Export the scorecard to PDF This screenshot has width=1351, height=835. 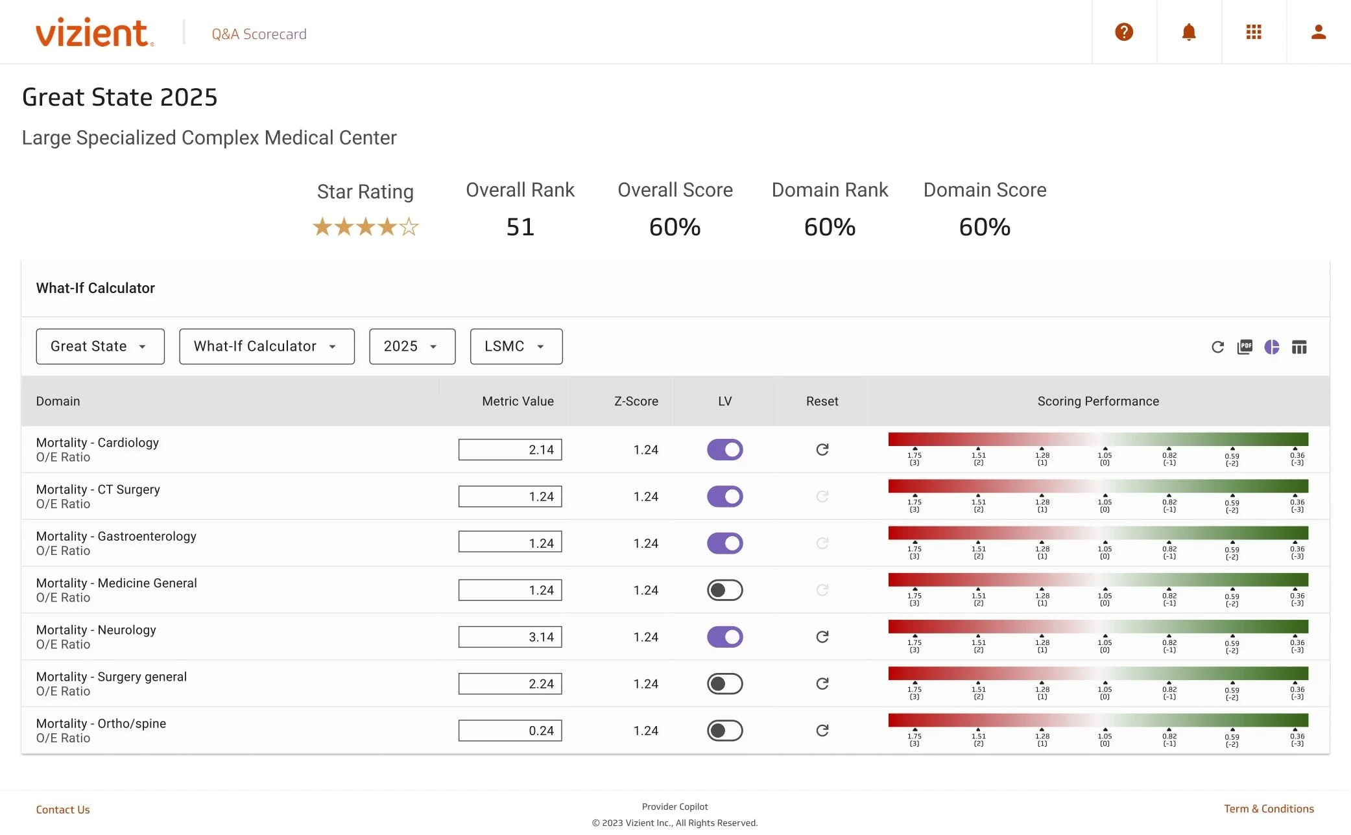1245,347
